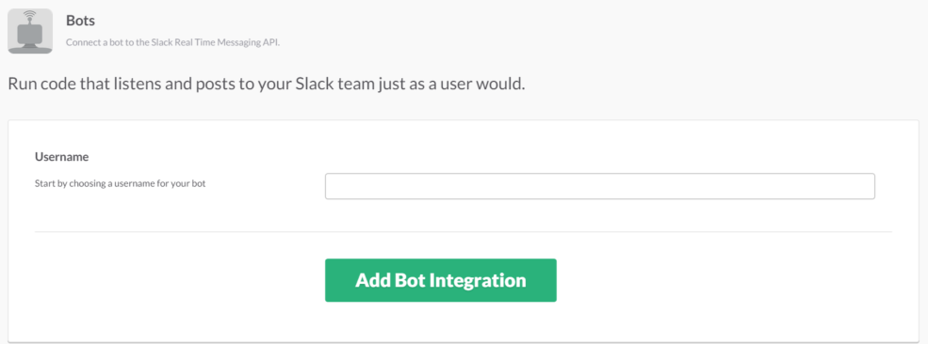The width and height of the screenshot is (928, 344).
Task: Click the robot body in the Bots thumbnail
Action: click(x=30, y=34)
